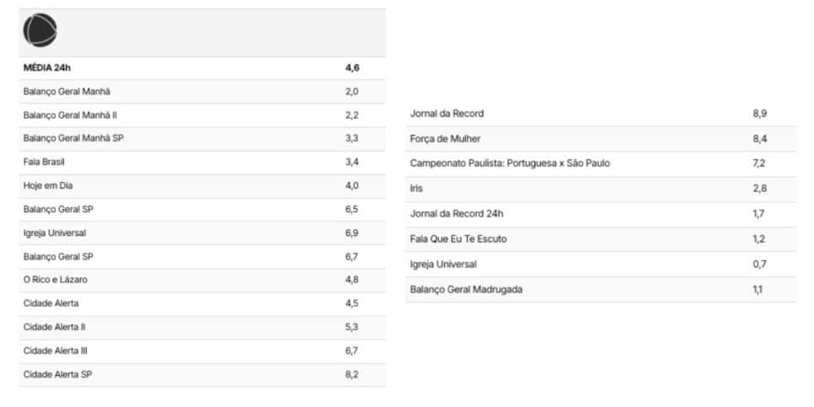
Task: Click the 4,6 average rating value
Action: coord(352,68)
